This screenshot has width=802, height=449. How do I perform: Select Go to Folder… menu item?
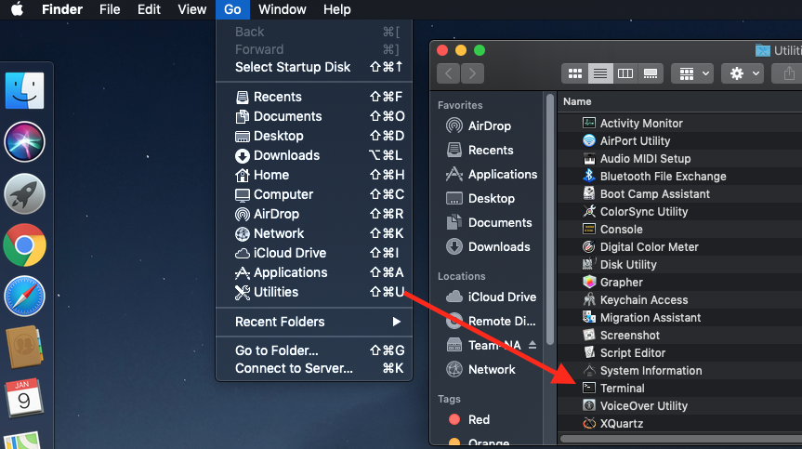pyautogui.click(x=276, y=350)
